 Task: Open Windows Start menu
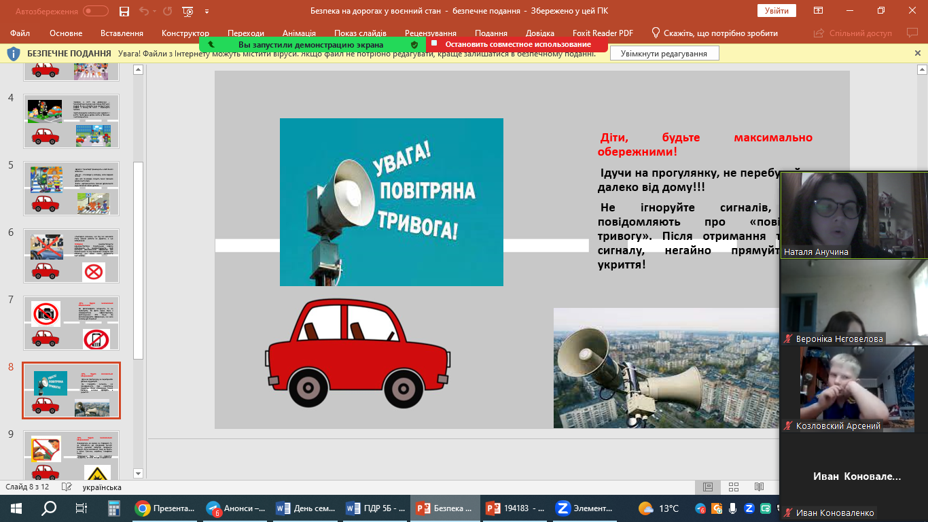coord(16,508)
